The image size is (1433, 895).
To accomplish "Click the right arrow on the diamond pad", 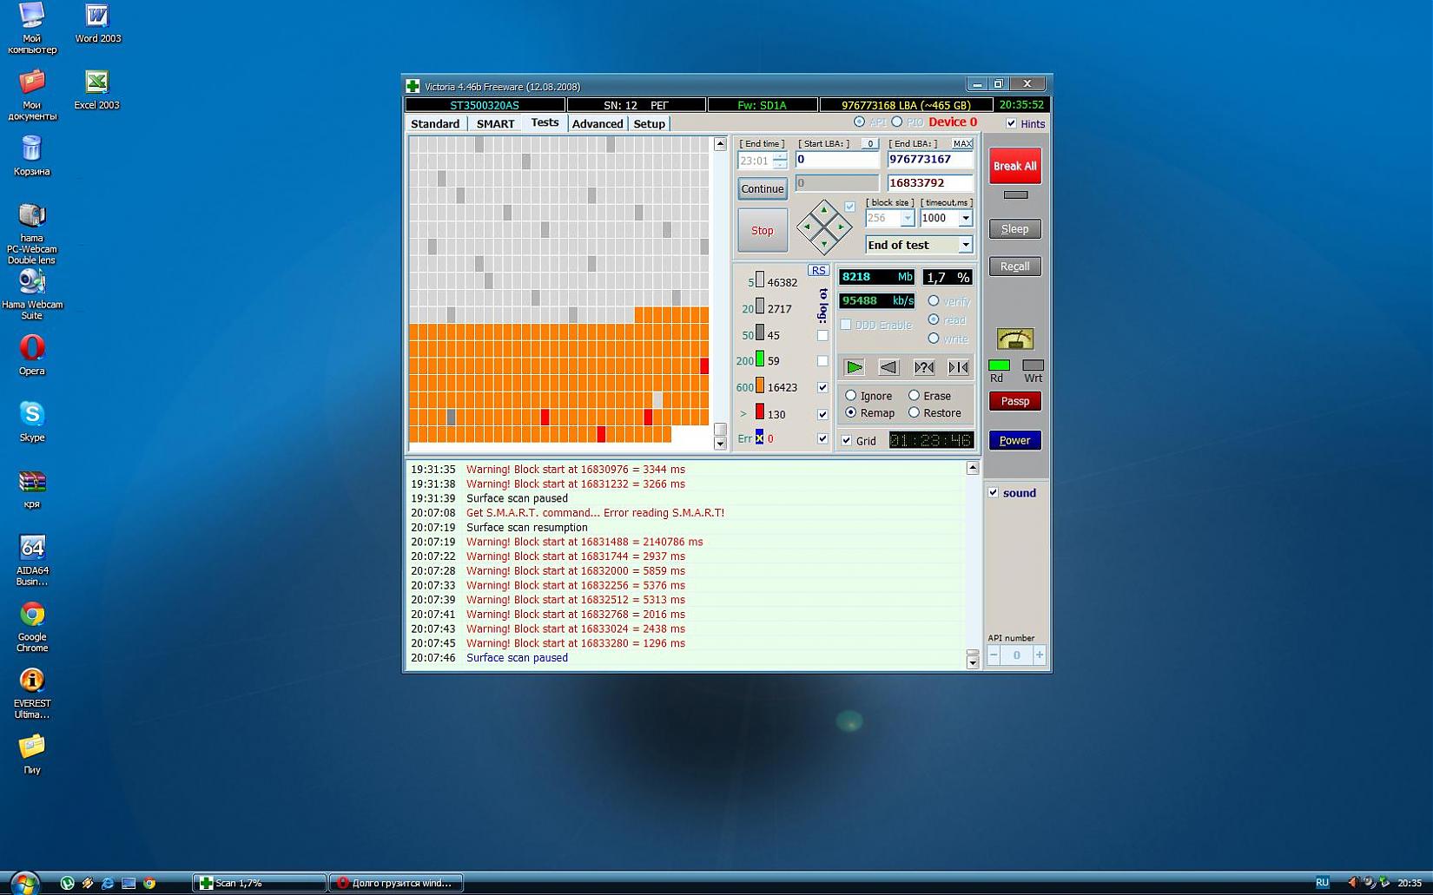I will pyautogui.click(x=841, y=227).
